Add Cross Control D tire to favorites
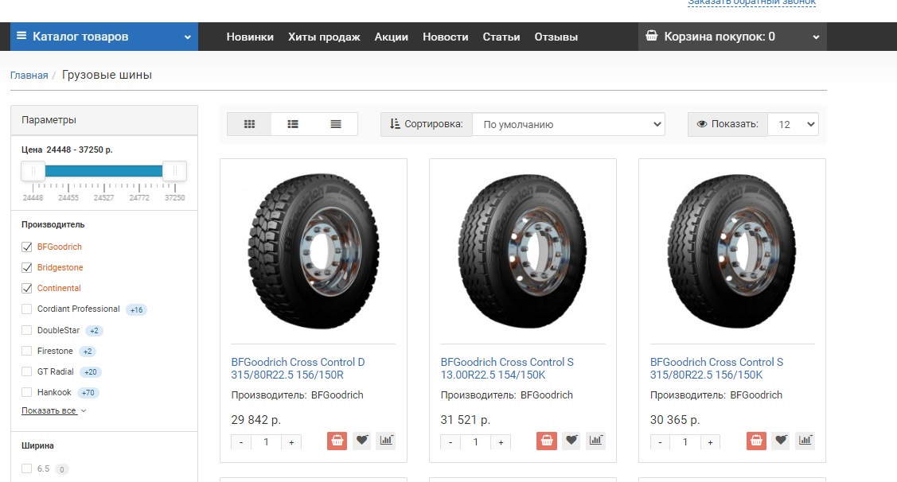Screen dimensions: 897x482 click(361, 441)
